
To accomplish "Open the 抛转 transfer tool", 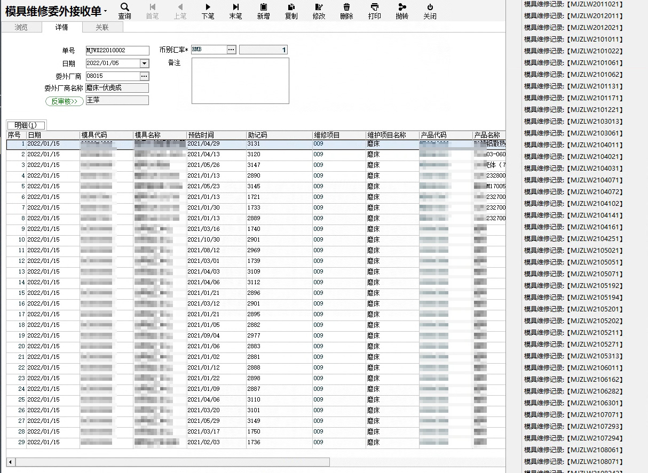I will [x=402, y=11].
